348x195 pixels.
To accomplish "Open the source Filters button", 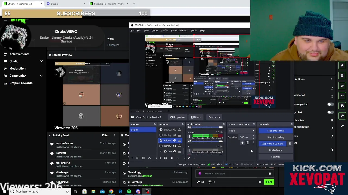I will point(196,117).
